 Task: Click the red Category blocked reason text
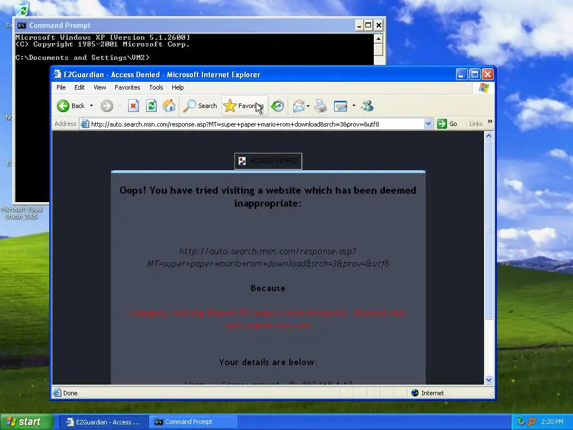pyautogui.click(x=268, y=319)
